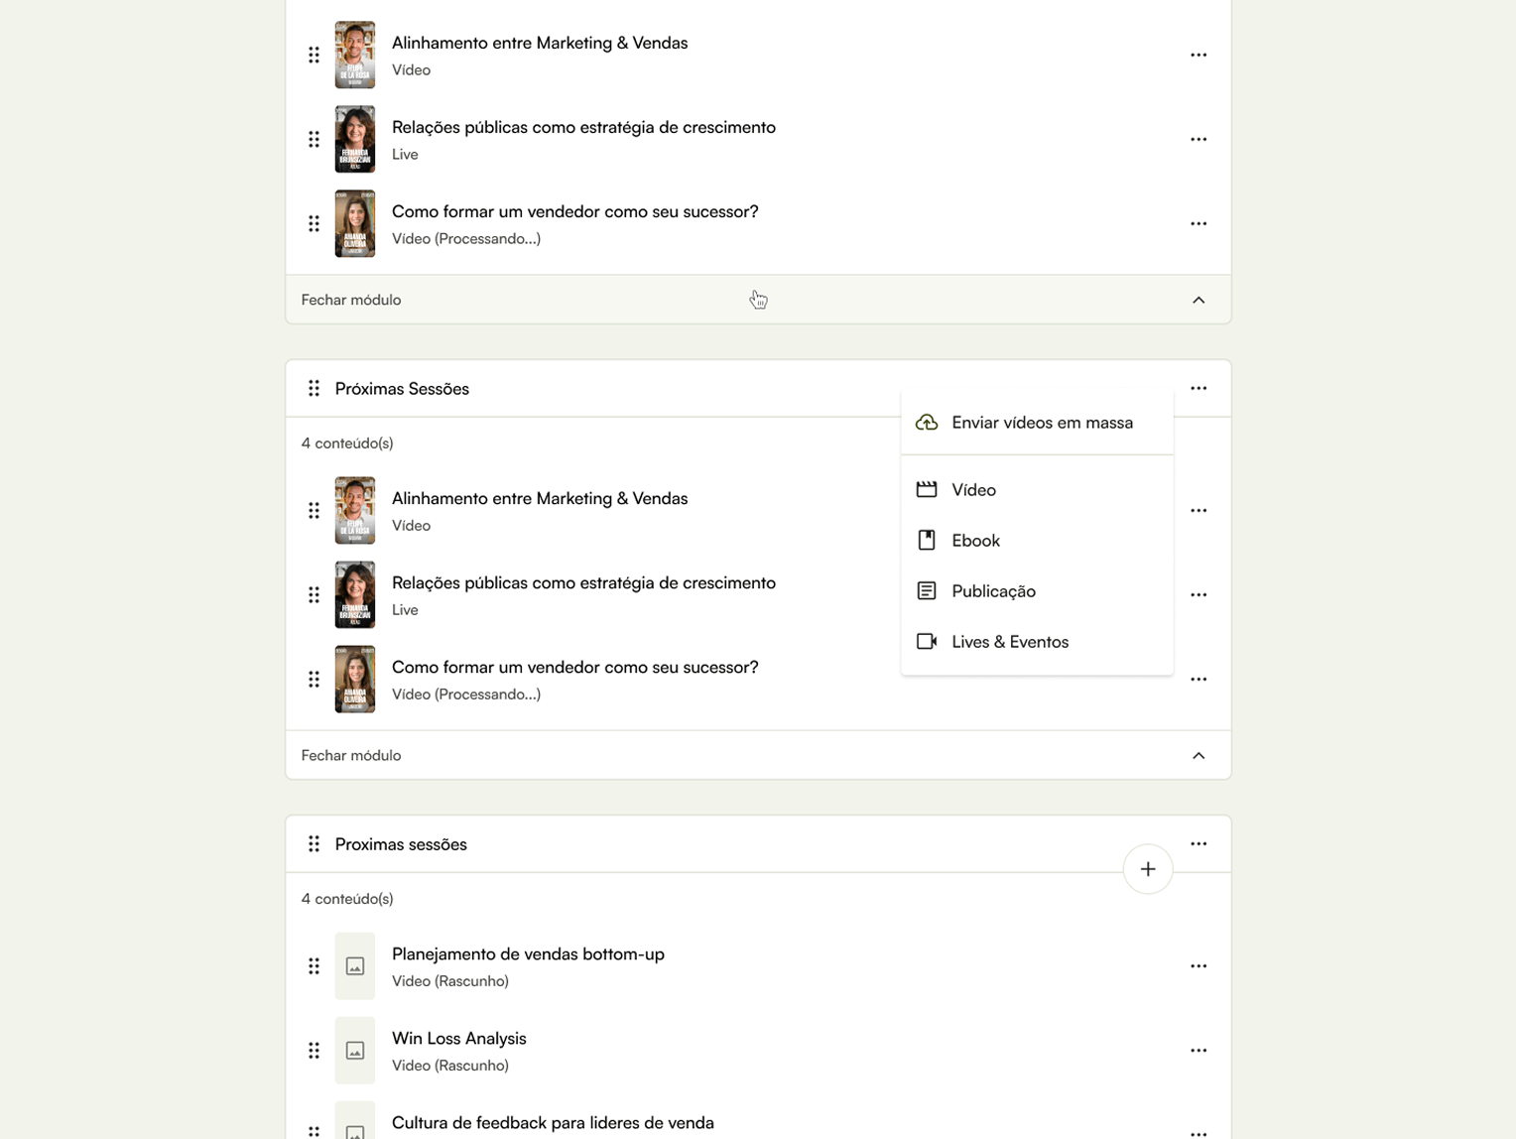Click the drag handle beside Win Loss Analysis

pos(314,1051)
